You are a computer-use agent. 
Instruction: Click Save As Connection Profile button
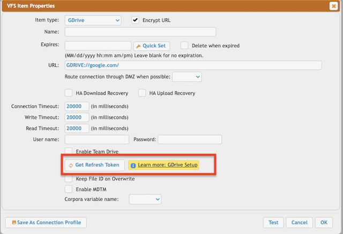click(x=46, y=223)
